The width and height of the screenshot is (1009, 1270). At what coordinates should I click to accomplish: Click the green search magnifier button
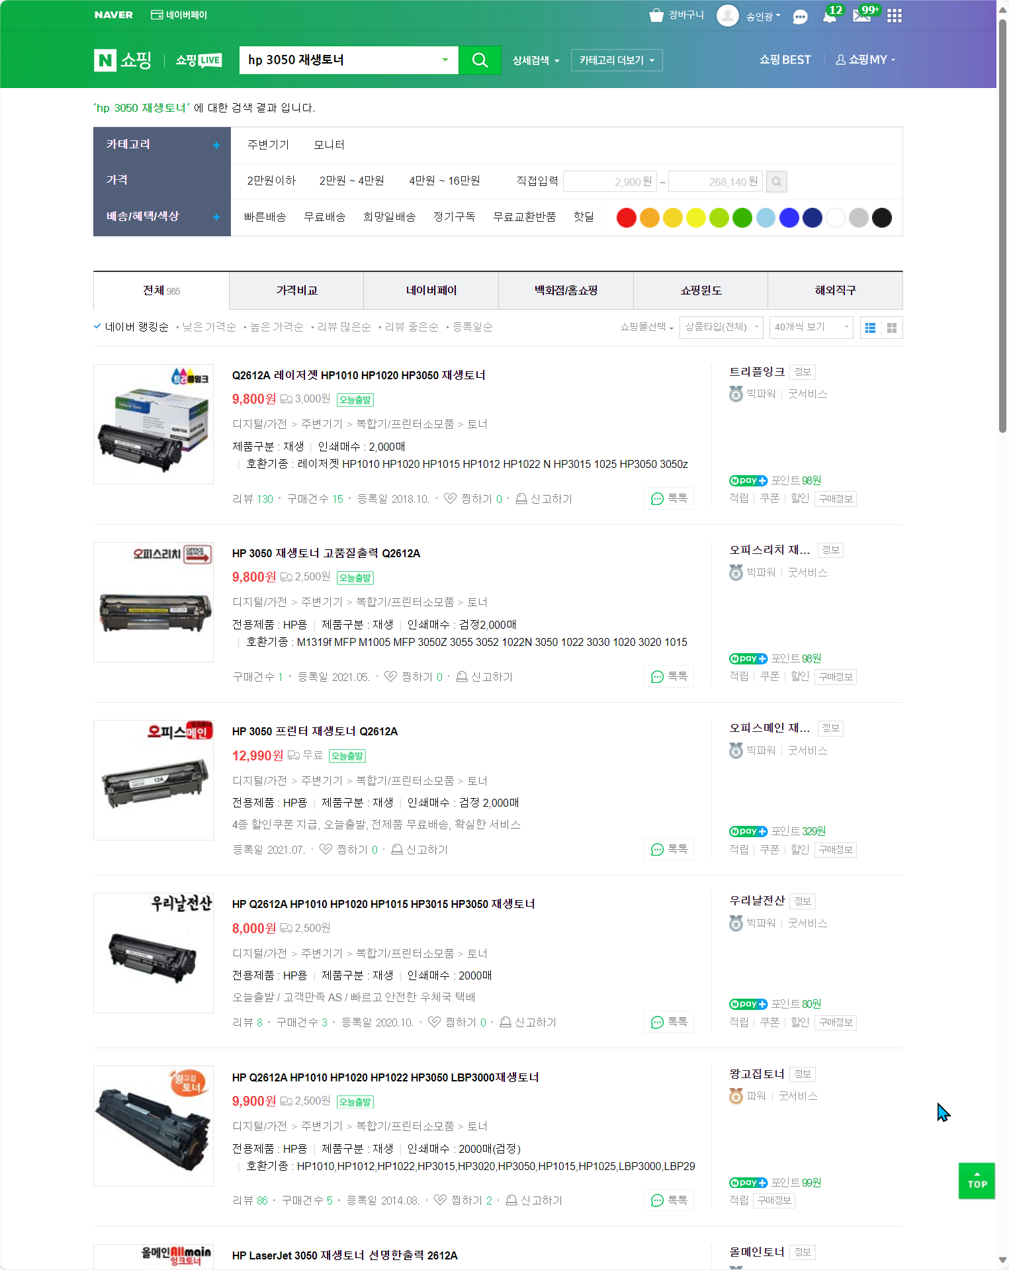[x=480, y=60]
